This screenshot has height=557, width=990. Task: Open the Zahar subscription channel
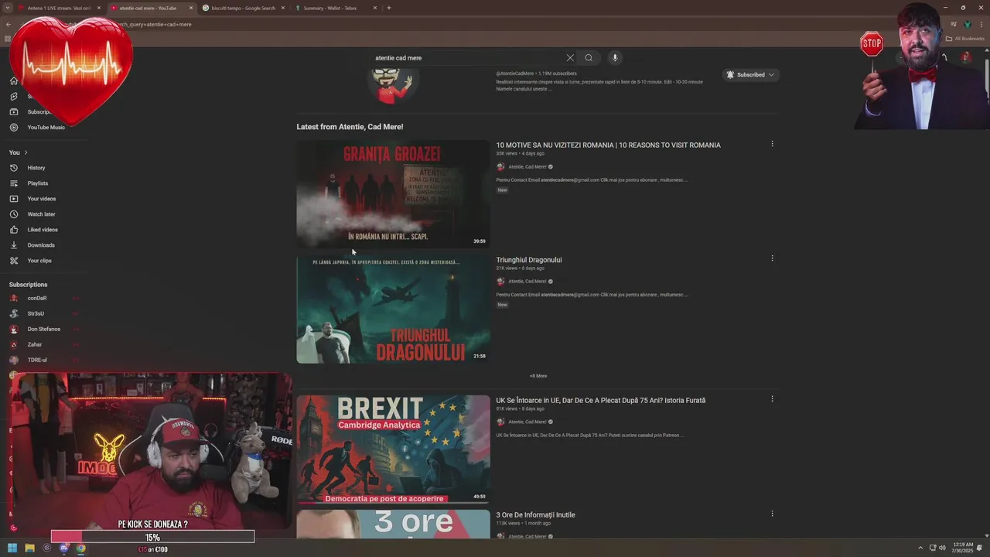[35, 344]
